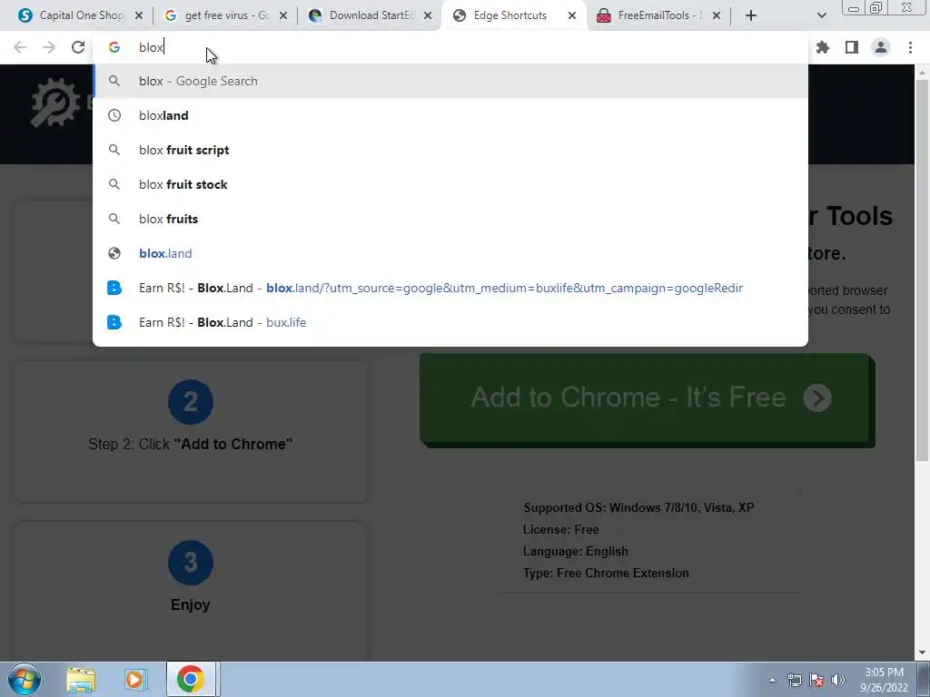Screen dimensions: 930x697
Task: Reload the current page
Action: pos(78,47)
